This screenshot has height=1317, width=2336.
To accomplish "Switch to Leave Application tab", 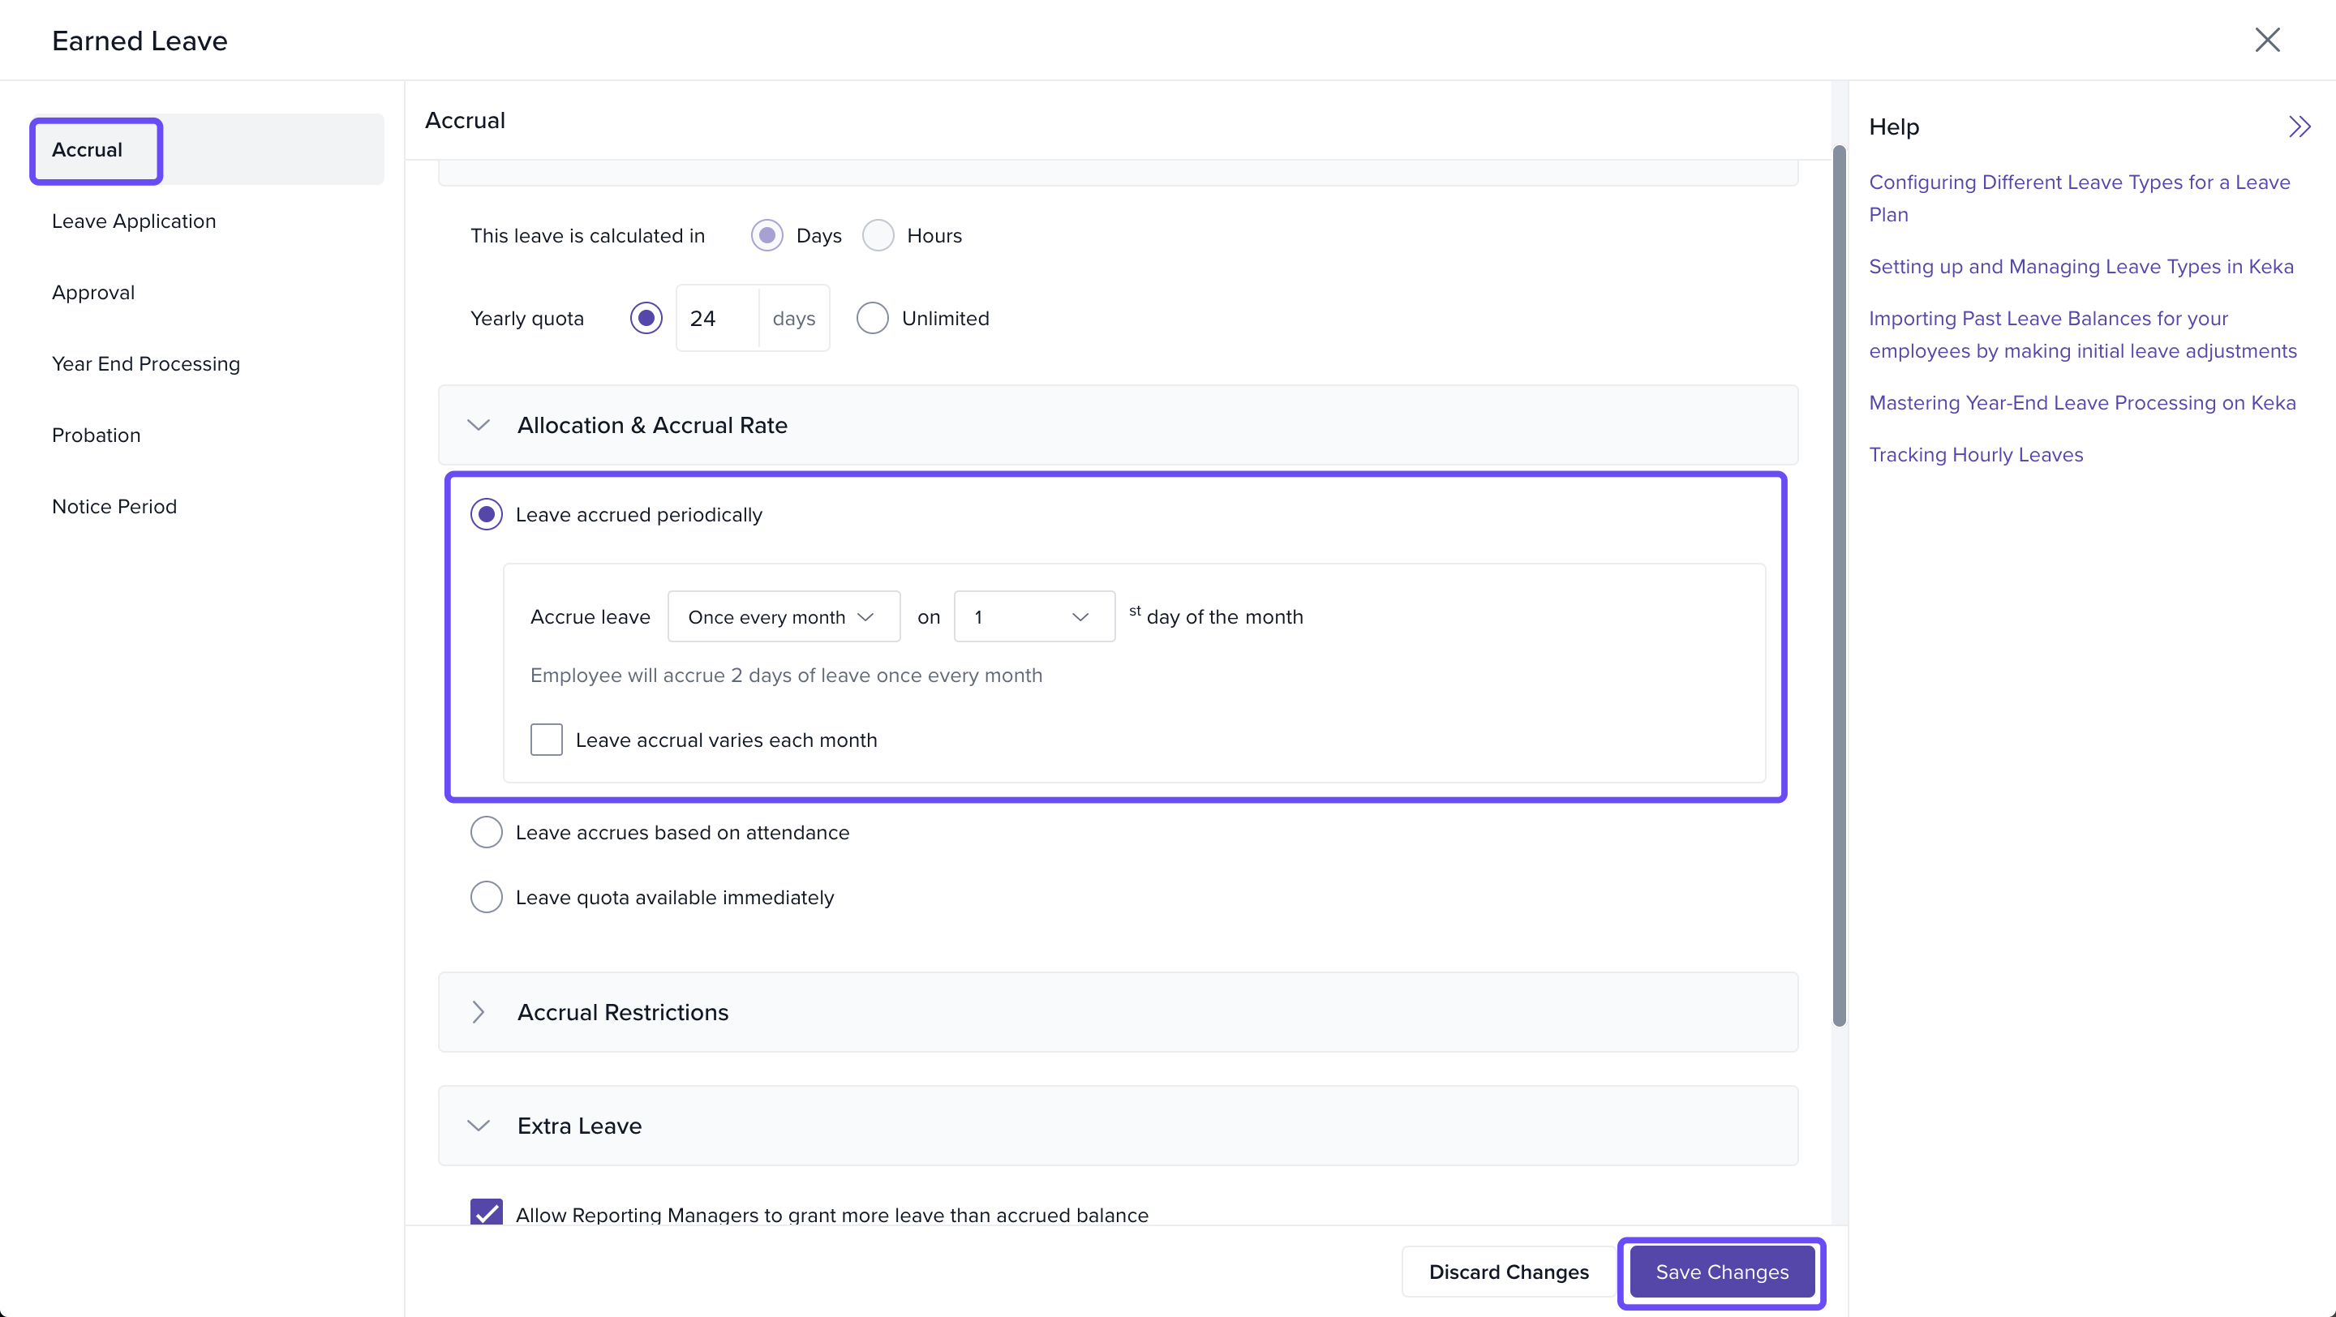I will point(133,221).
